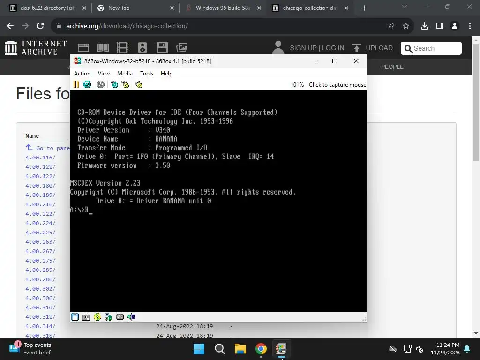Open 86Box settings from the toolbar

click(x=139, y=84)
